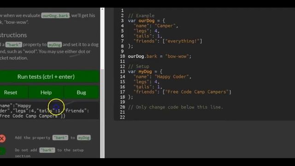Click the 'Add the property "bark" to myDog' test text
This screenshot has width=295, height=166.
tap(53, 137)
